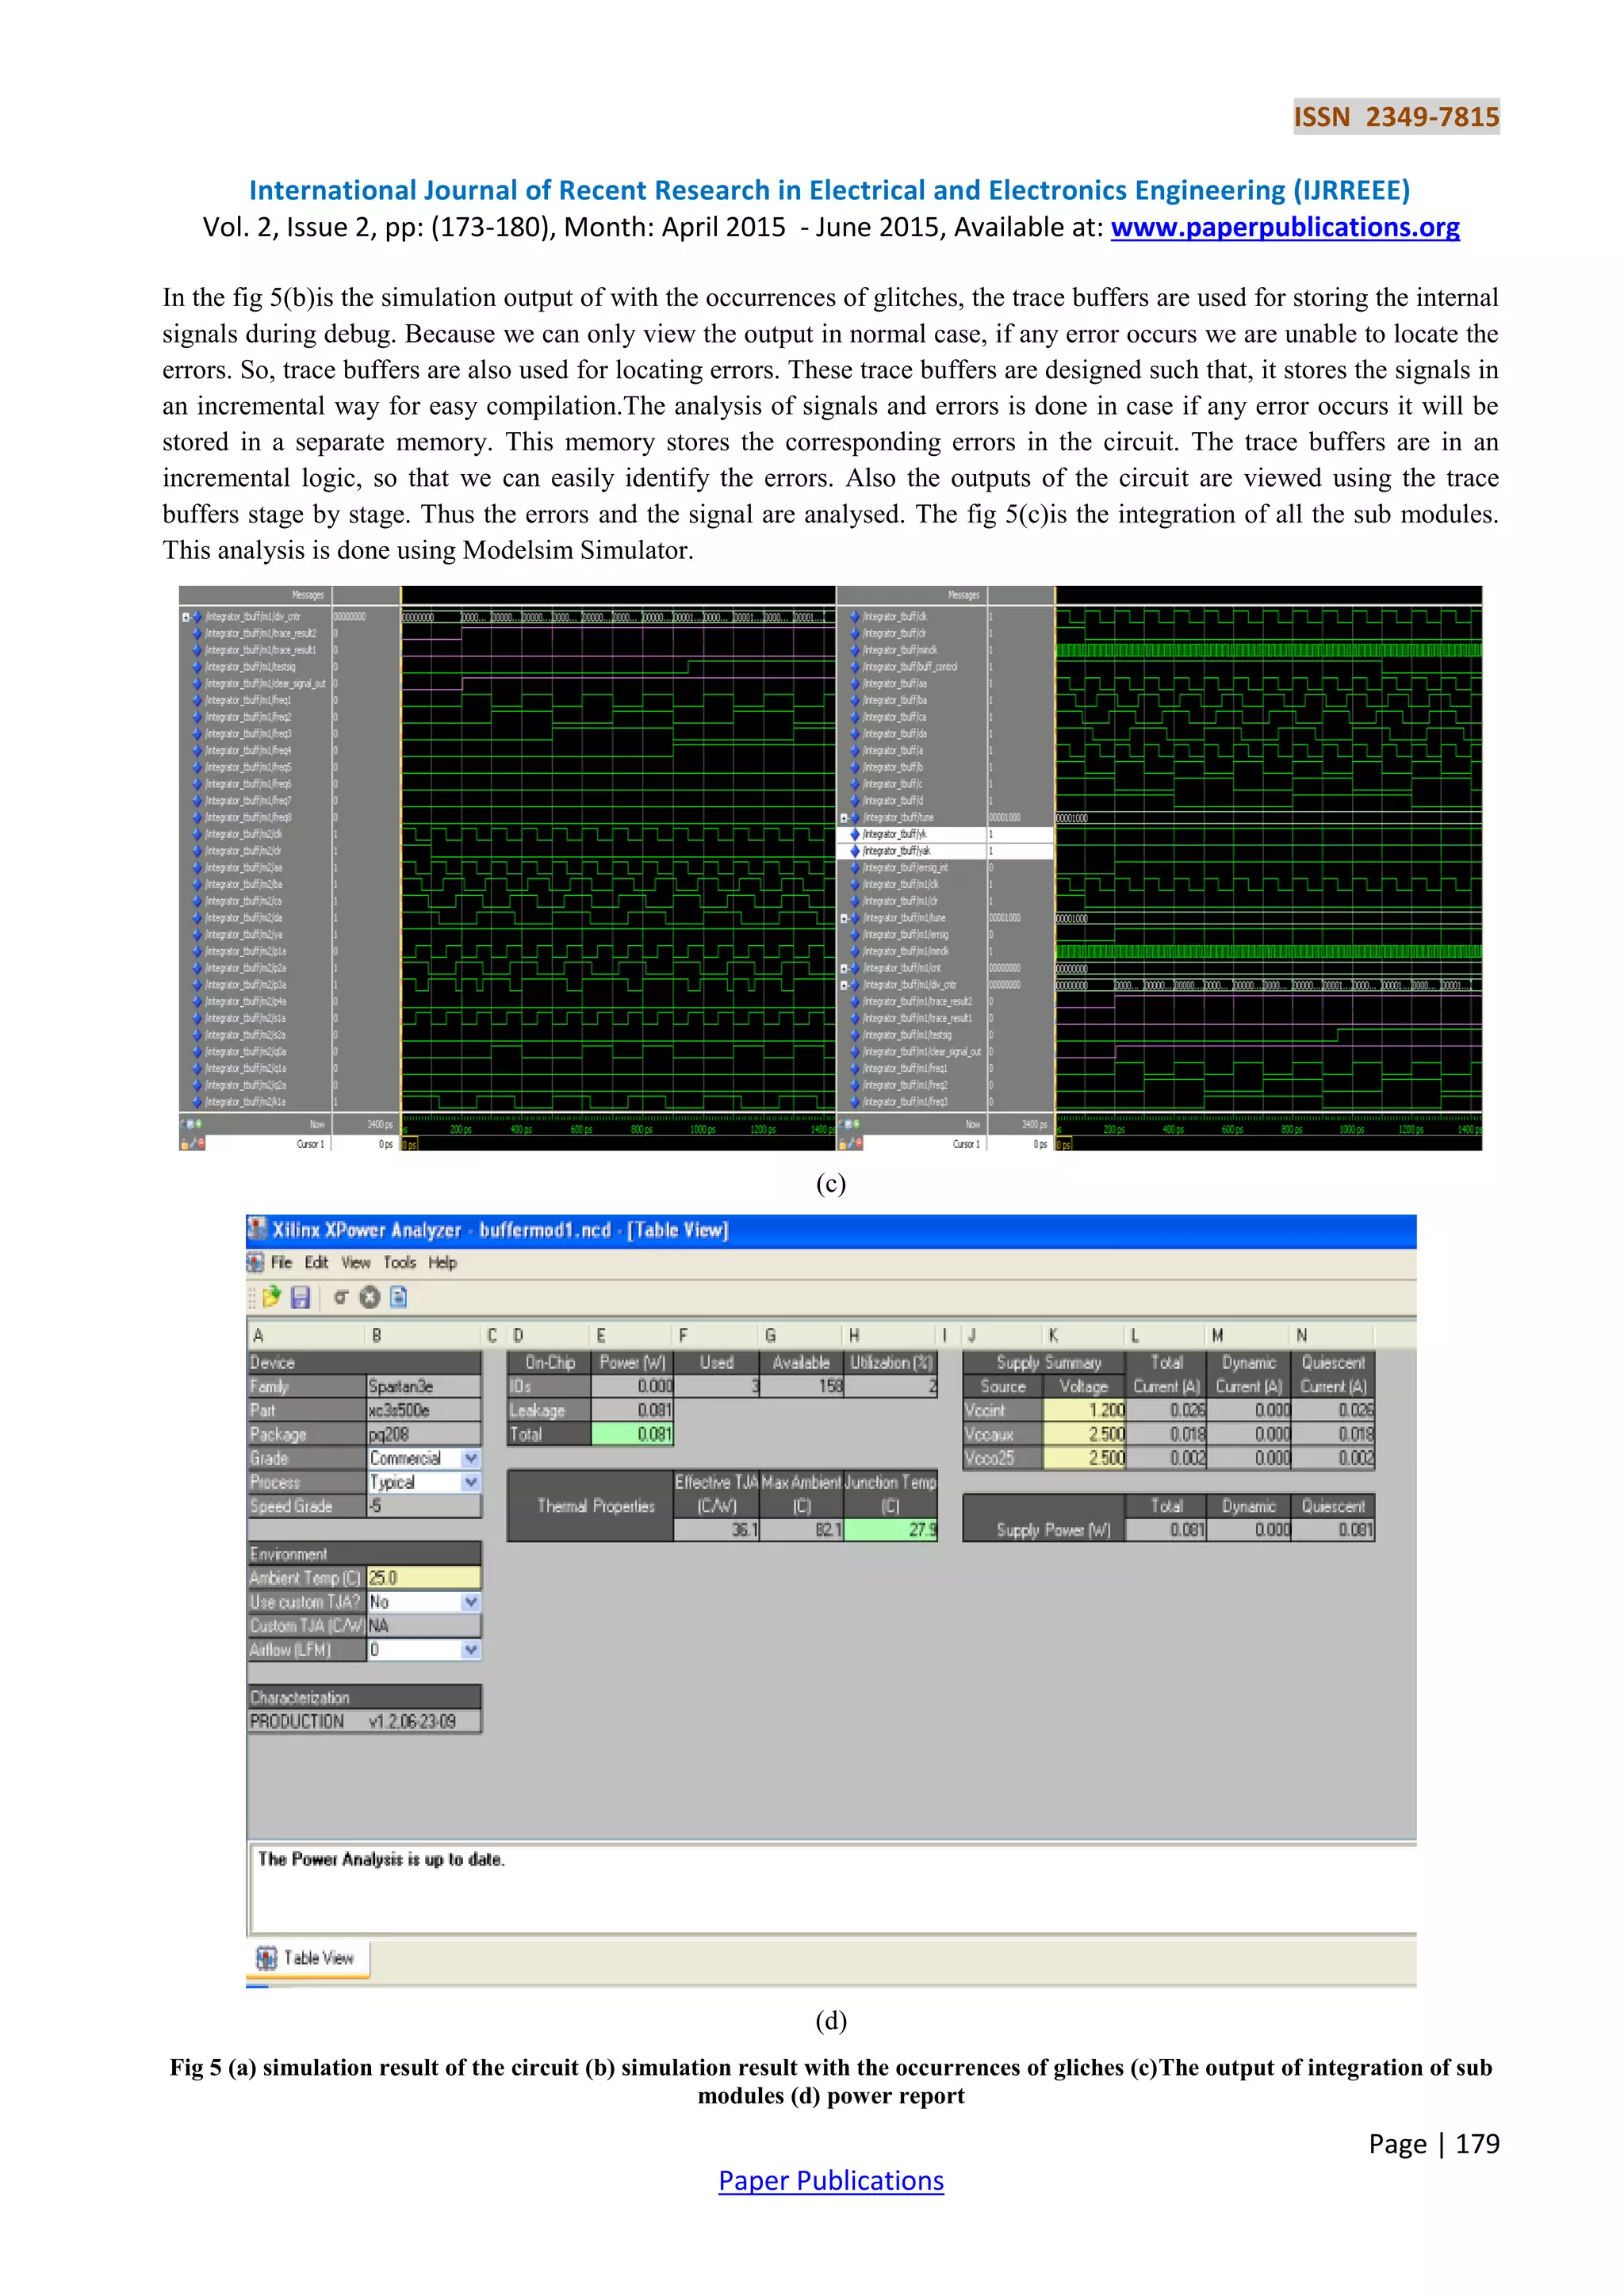Expand div_cntr signal in left waveform pane
1624x2296 pixels.
coord(185,617)
